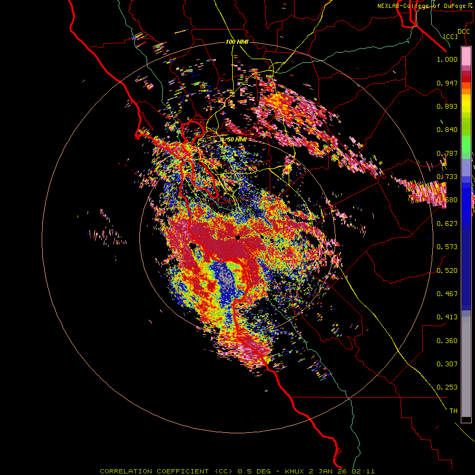Select the 0.627 scale value
475x475 pixels.
tap(447, 224)
